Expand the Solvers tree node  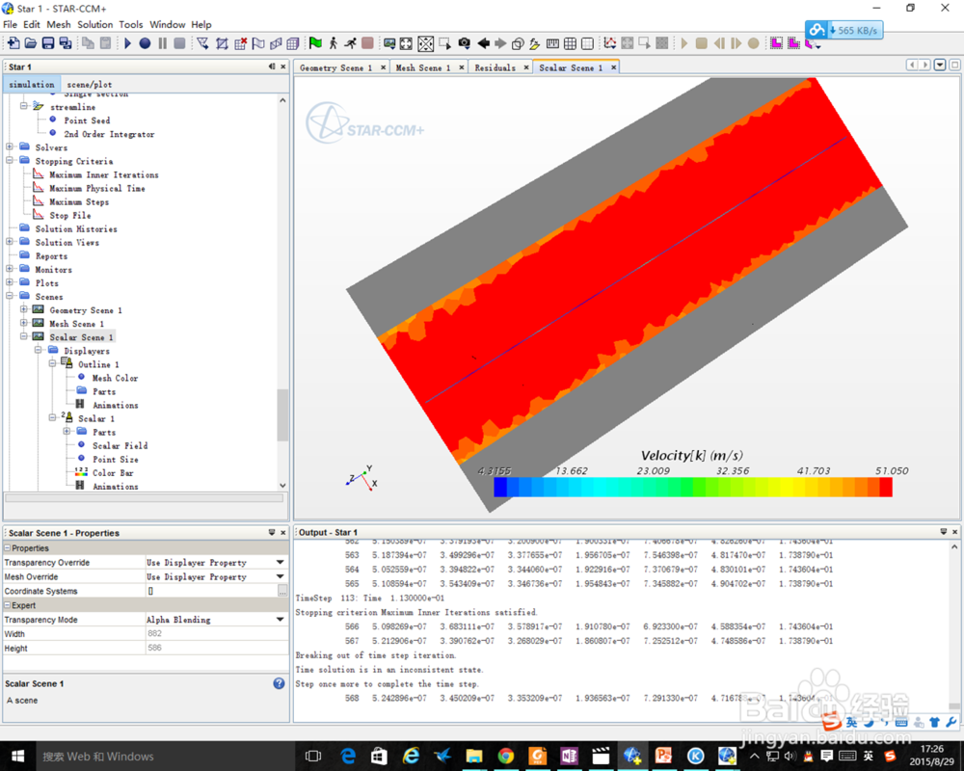[x=10, y=146]
